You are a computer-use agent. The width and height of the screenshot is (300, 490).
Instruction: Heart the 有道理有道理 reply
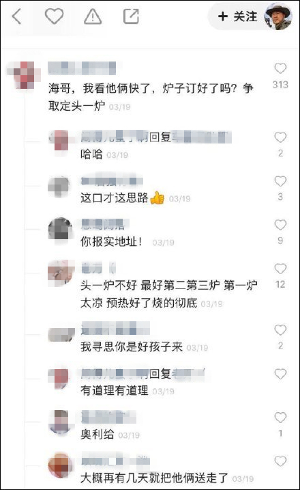point(280,374)
